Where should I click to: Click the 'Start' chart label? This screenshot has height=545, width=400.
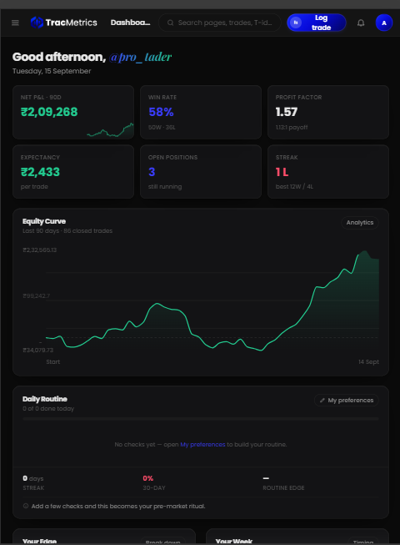pyautogui.click(x=53, y=362)
